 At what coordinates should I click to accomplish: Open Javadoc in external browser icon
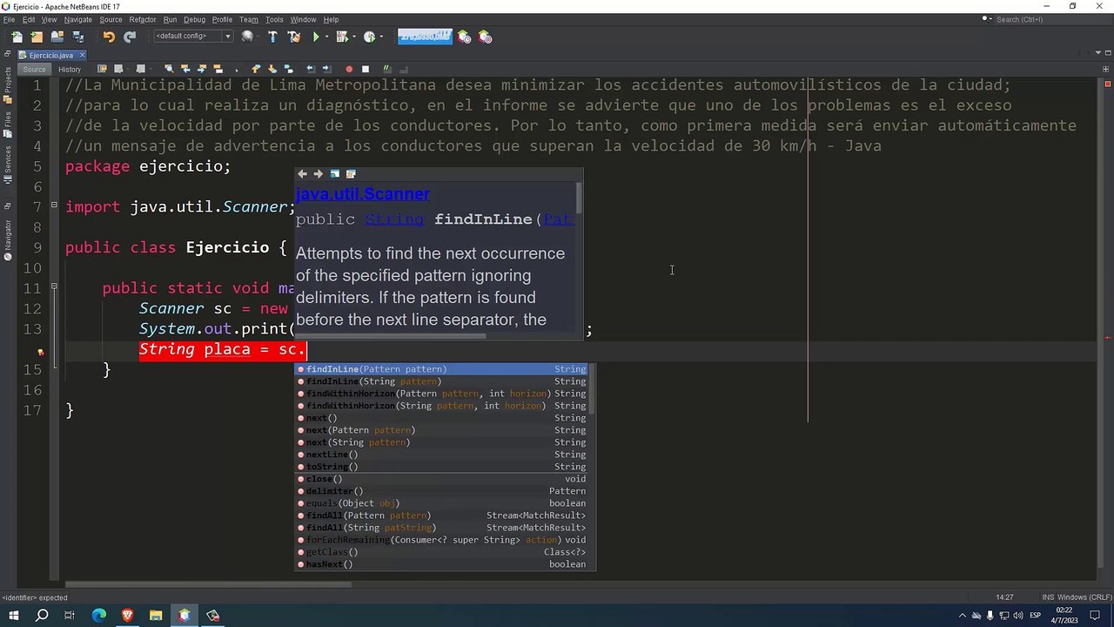click(x=334, y=174)
